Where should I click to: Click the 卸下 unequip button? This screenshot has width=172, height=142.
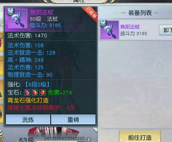[x=166, y=30]
